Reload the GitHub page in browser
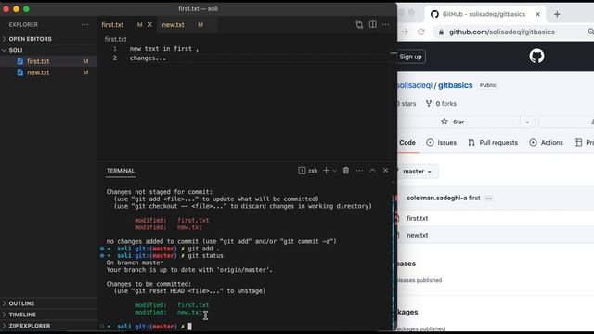This screenshot has height=334, width=594. [420, 32]
